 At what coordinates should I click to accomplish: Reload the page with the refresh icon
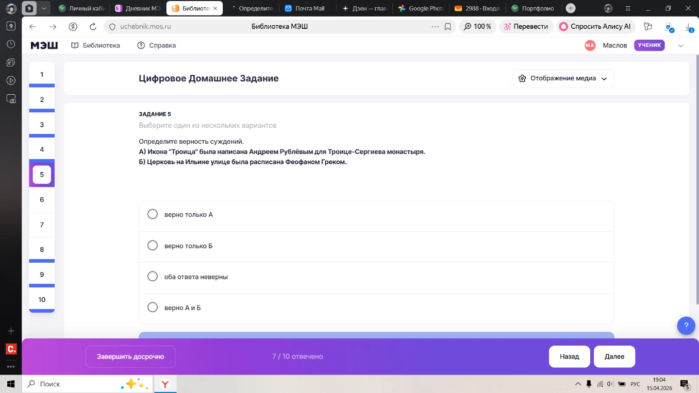93,27
